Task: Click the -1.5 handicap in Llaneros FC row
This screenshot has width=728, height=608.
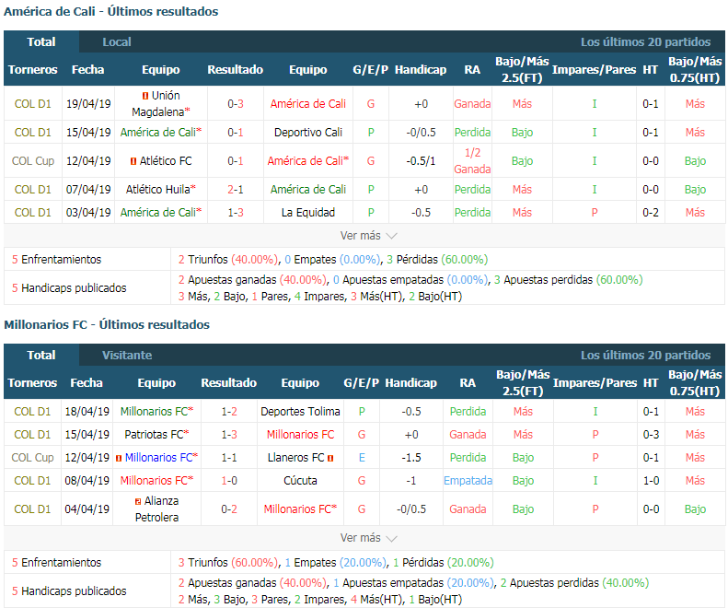Action: coord(410,458)
